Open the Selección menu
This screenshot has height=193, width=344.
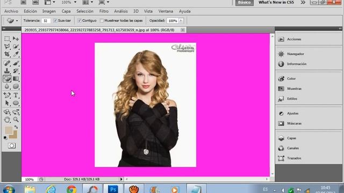point(85,11)
